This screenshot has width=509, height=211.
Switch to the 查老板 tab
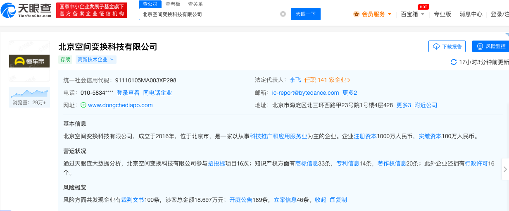tap(172, 4)
